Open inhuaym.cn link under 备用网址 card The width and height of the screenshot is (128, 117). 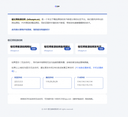point(48,51)
